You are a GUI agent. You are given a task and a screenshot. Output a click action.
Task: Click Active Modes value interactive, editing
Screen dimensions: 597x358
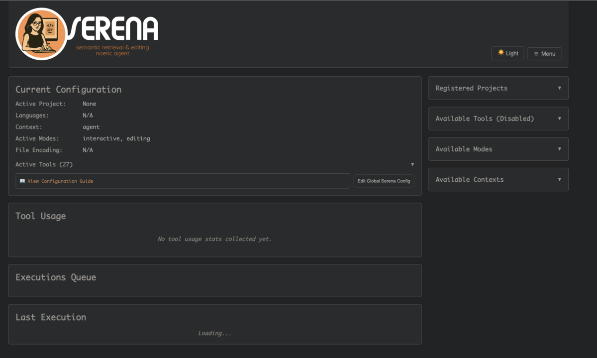click(x=116, y=138)
